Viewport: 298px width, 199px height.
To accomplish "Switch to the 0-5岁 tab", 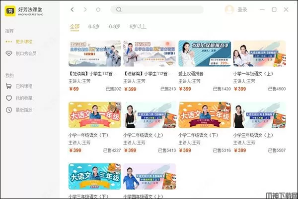I will coord(94,27).
